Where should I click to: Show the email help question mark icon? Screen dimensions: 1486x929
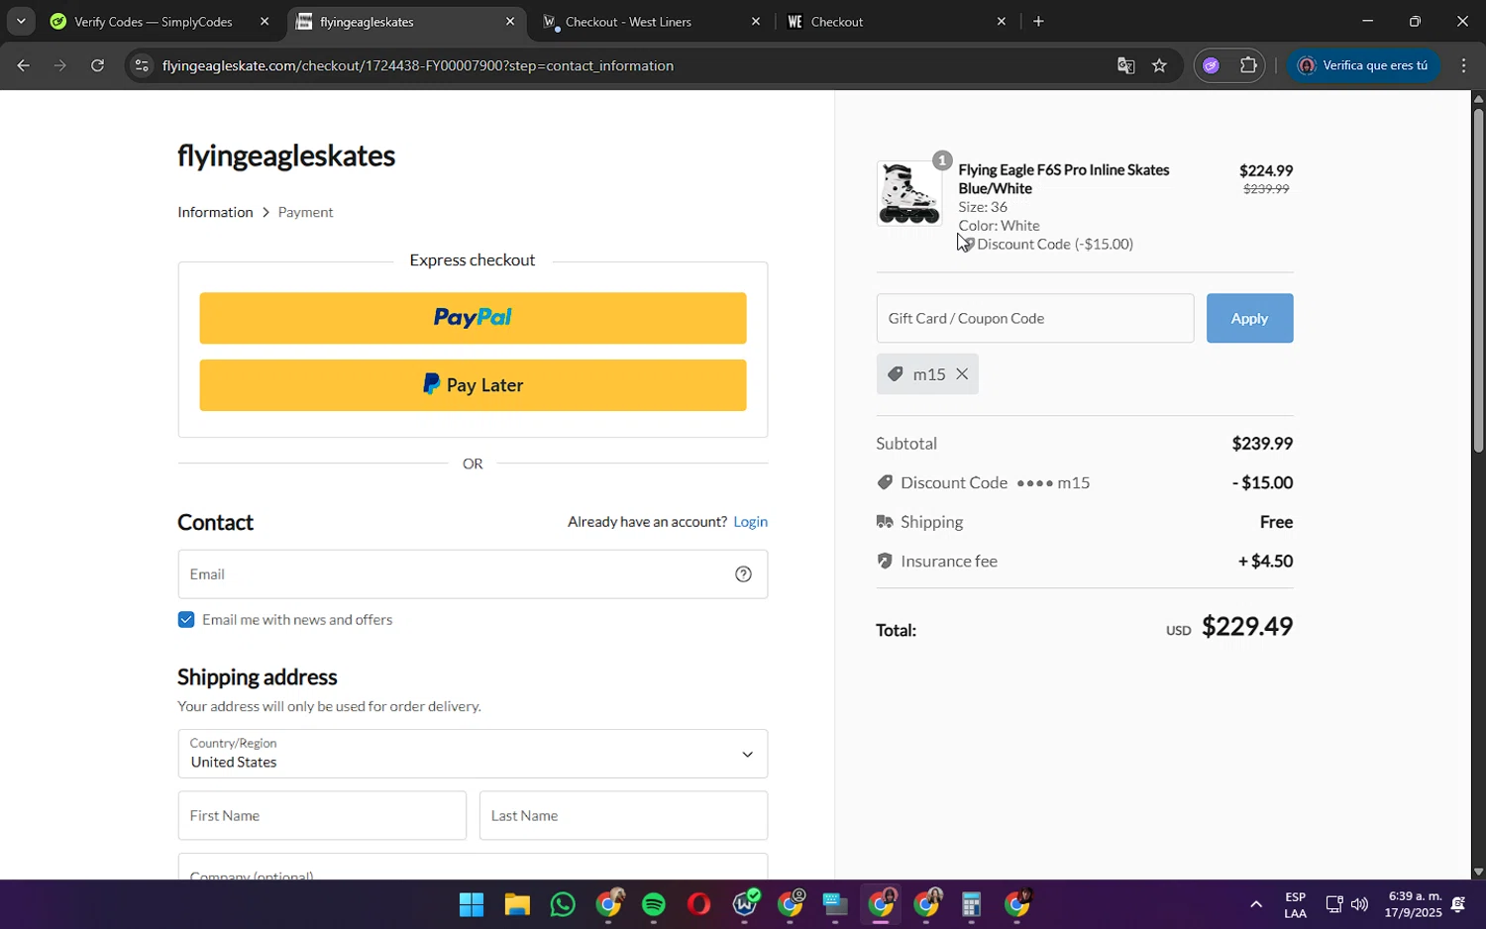[743, 574]
